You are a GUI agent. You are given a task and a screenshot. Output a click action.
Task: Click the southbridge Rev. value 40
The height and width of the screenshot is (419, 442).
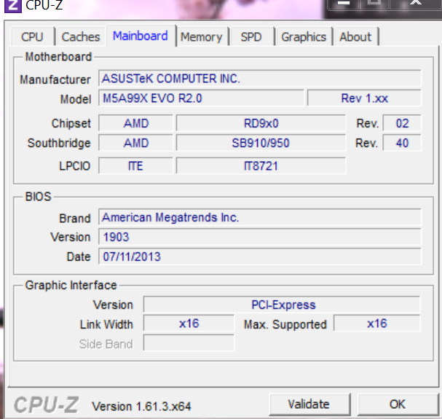(x=402, y=143)
